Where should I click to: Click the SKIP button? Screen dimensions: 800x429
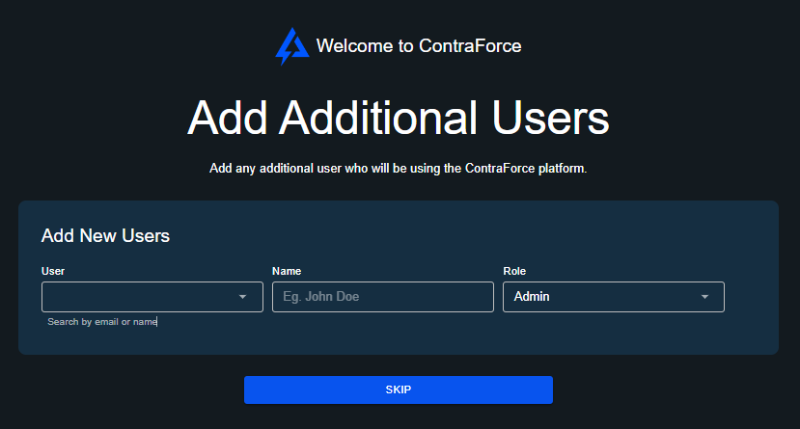point(398,389)
